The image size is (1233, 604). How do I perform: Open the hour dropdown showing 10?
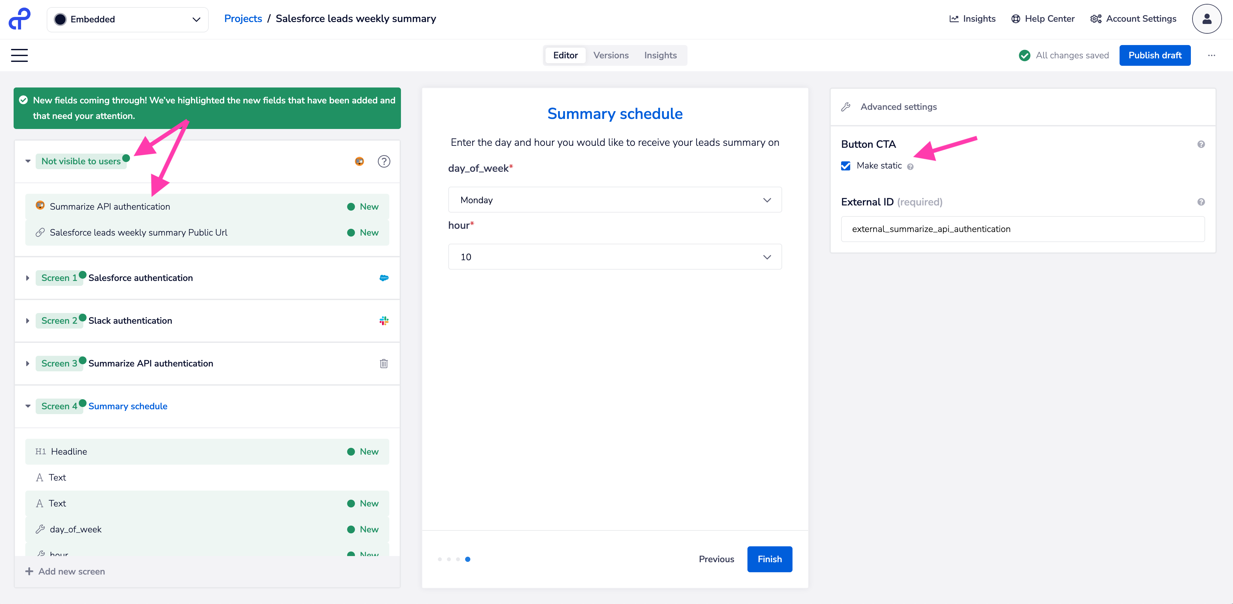(x=614, y=257)
